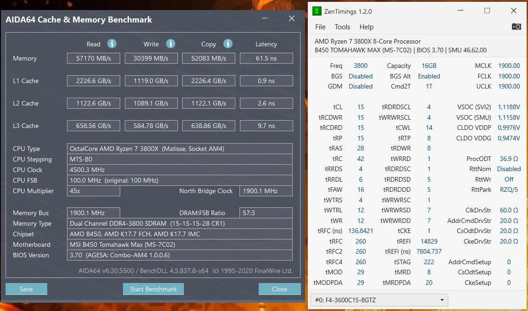Click the Memory Bus field 1900.1 MHz
Viewport: 528px width, 311px height.
click(94, 213)
